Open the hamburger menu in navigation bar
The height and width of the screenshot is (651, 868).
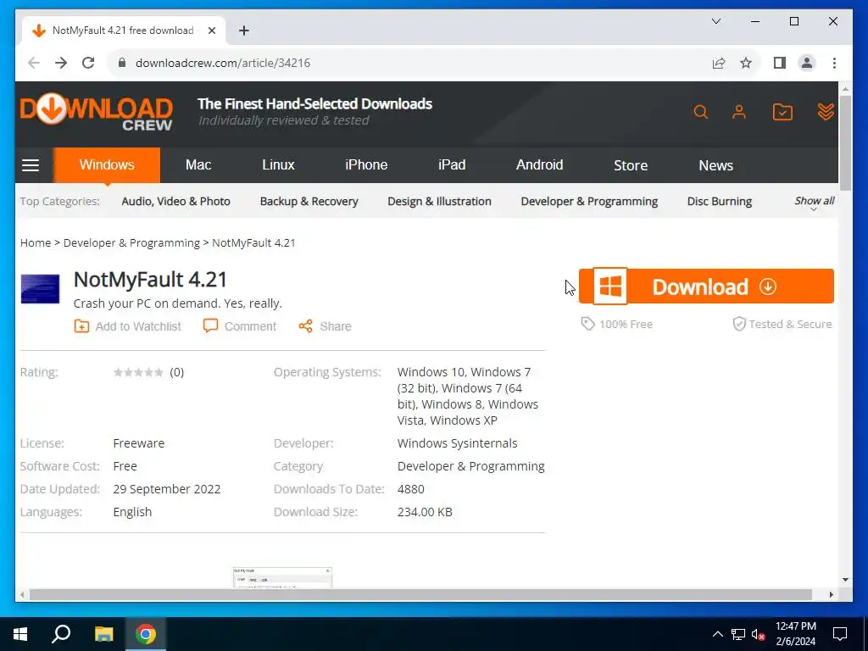(x=31, y=165)
